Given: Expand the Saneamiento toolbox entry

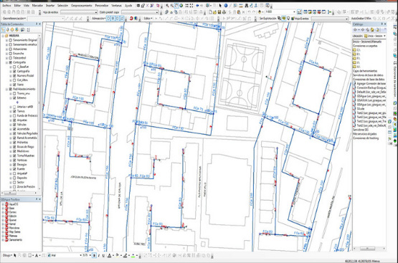Looking at the screenshot, I should (3, 239).
